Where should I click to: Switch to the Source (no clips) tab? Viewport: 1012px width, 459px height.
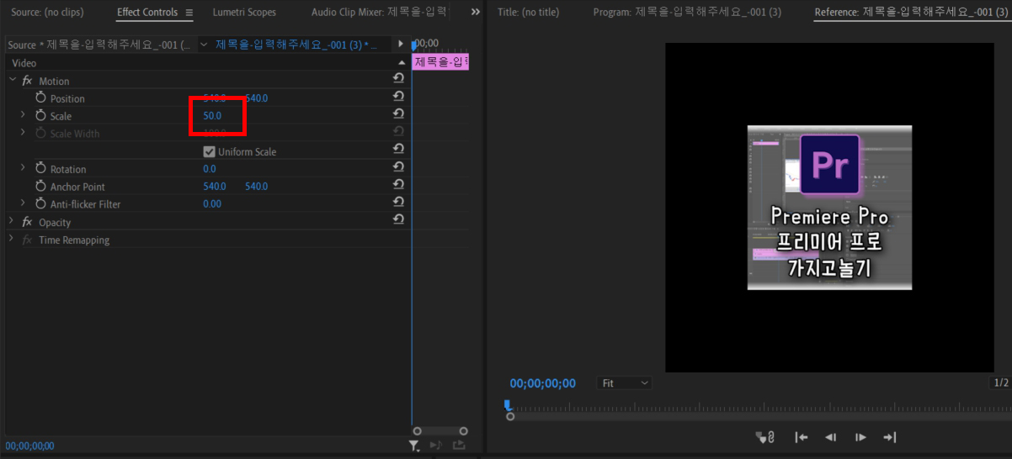tap(47, 13)
